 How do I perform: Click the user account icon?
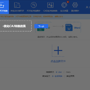click(87, 7)
